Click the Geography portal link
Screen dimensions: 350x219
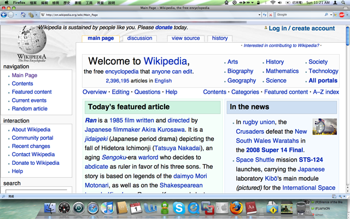point(242,80)
